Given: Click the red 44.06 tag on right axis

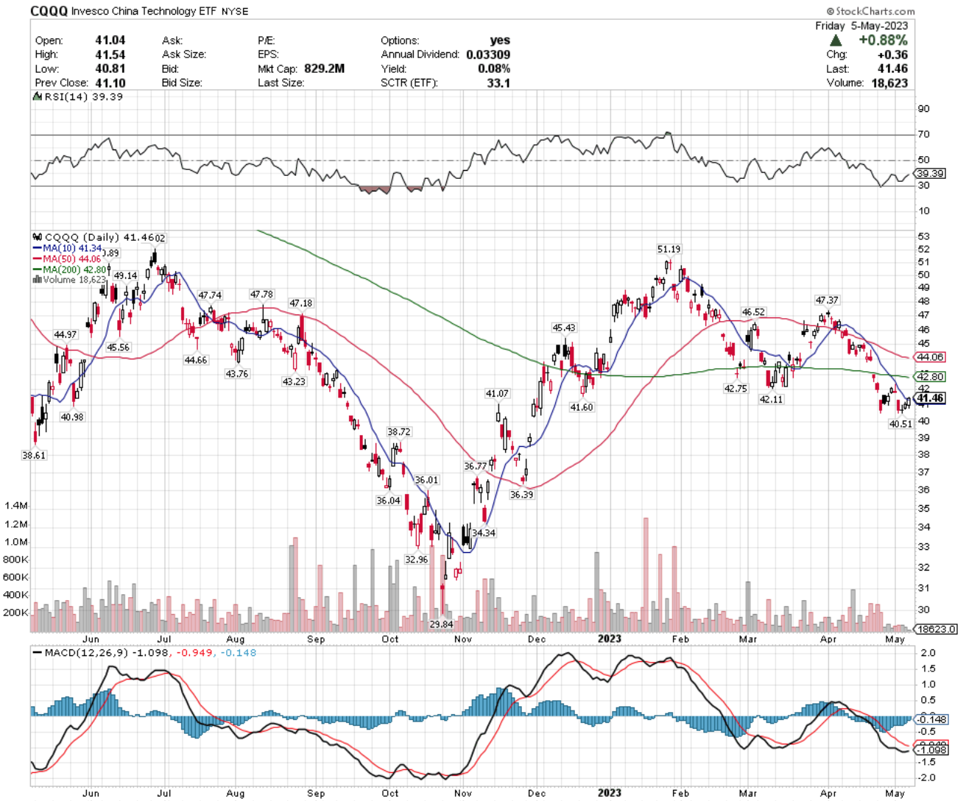Looking at the screenshot, I should tap(930, 357).
